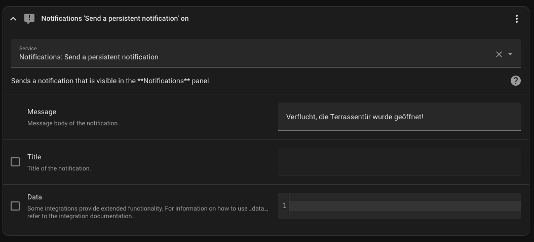
Task: Open the three-dot overflow menu
Action: pyautogui.click(x=516, y=19)
